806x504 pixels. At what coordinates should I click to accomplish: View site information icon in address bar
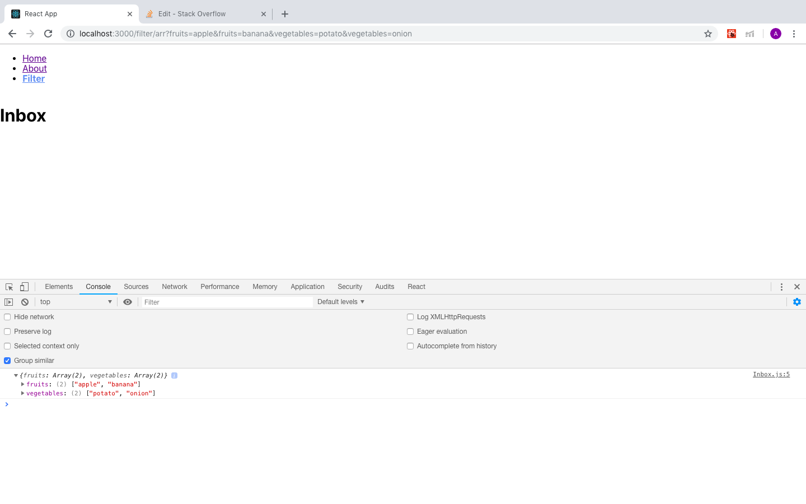point(71,34)
